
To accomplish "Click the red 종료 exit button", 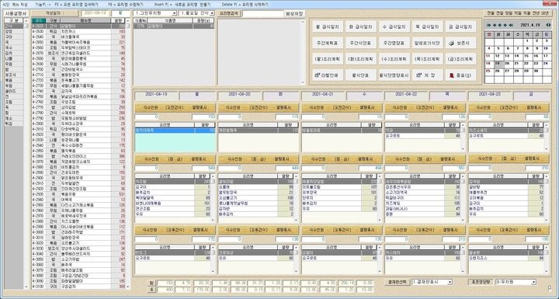I will (460, 75).
